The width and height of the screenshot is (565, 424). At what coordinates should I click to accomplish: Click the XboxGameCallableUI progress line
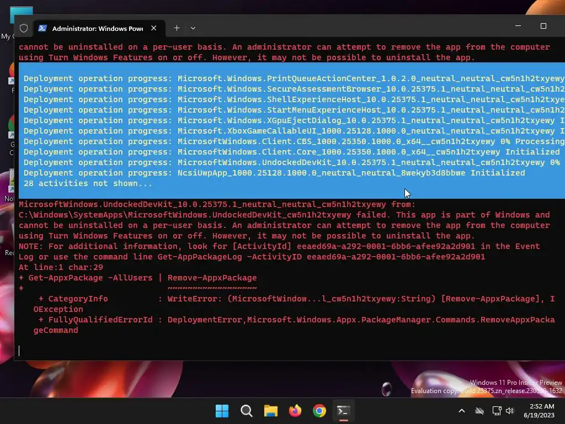pos(294,131)
